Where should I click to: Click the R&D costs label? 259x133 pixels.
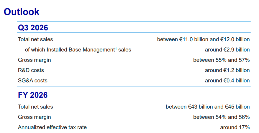(x=31, y=70)
